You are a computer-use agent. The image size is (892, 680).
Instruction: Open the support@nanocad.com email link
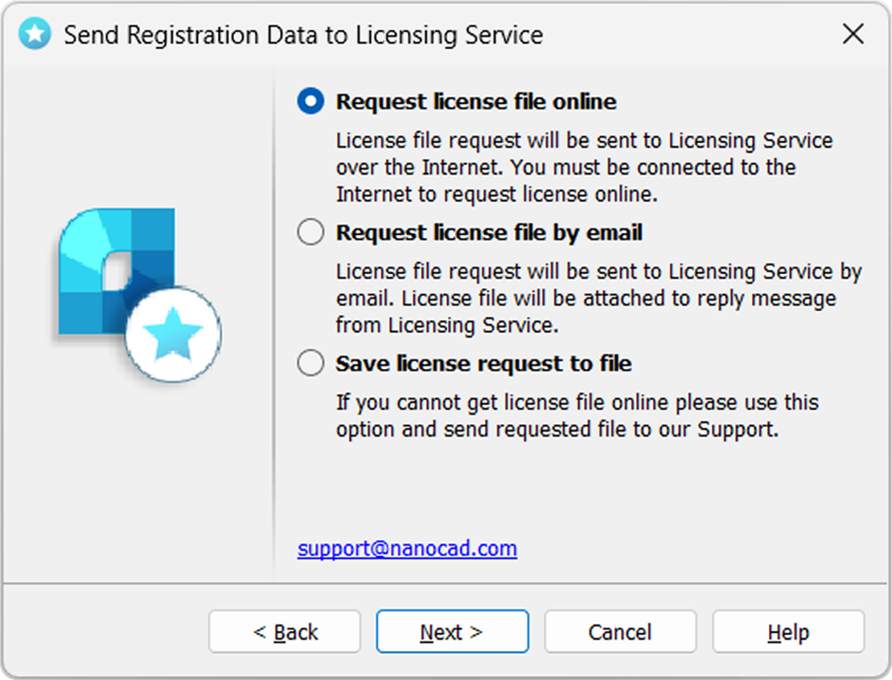pos(407,548)
